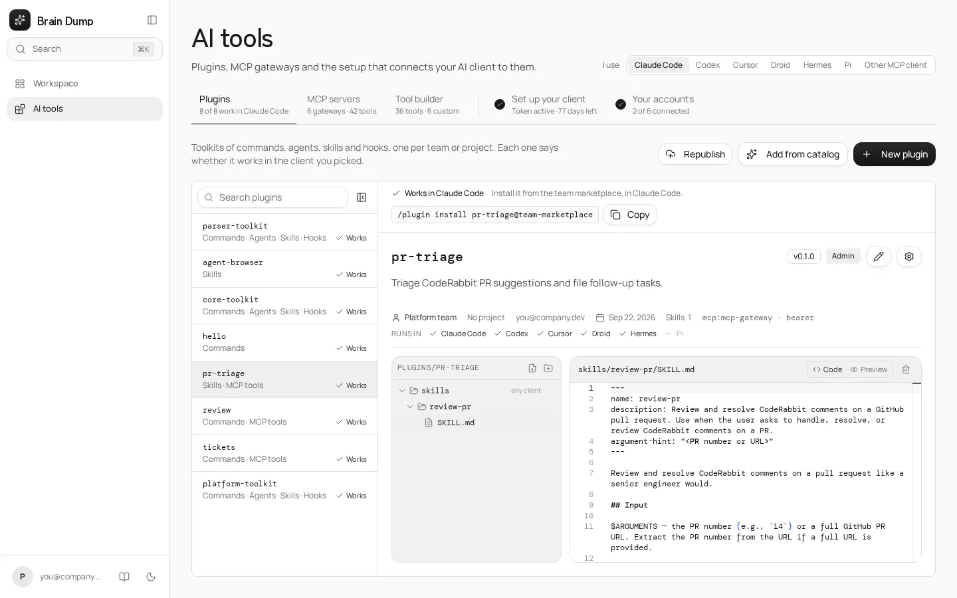This screenshot has height=598, width=957.
Task: Copy the plugin install command
Action: (630, 215)
